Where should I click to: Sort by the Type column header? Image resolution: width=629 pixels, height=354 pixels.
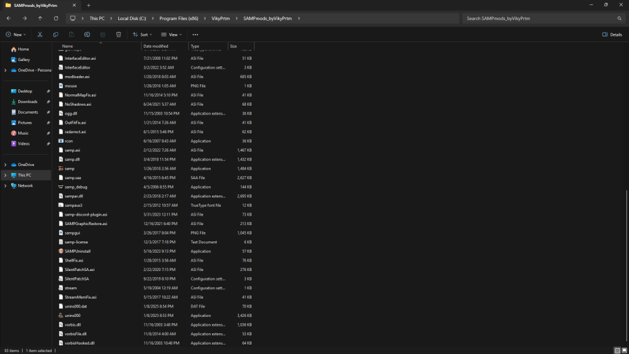coord(208,46)
